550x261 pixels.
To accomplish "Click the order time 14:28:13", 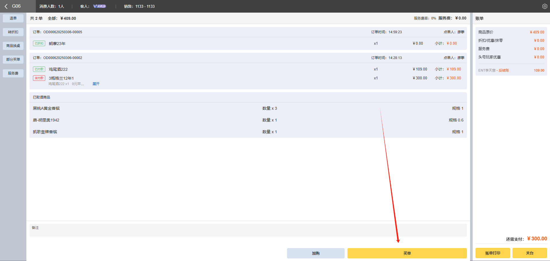I will (395, 58).
